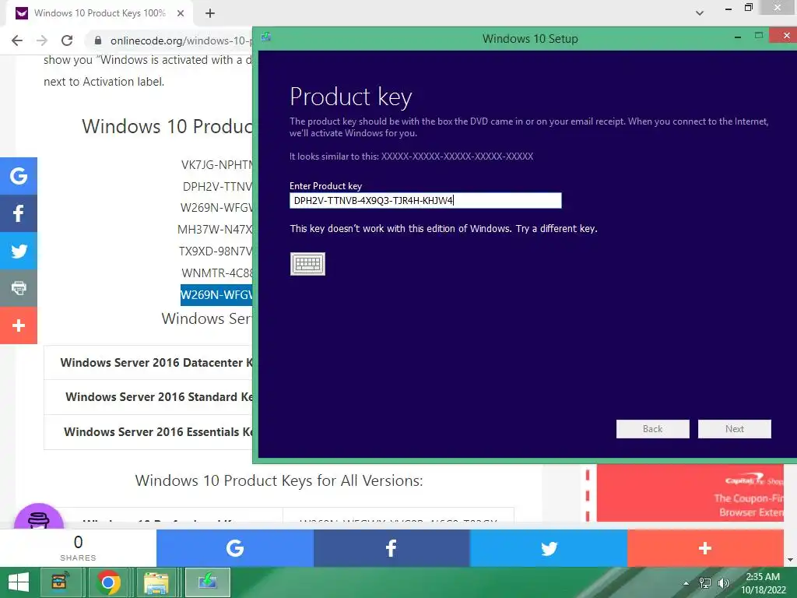
Task: Click the VK7JG-NPHTM product key text
Action: pos(217,165)
